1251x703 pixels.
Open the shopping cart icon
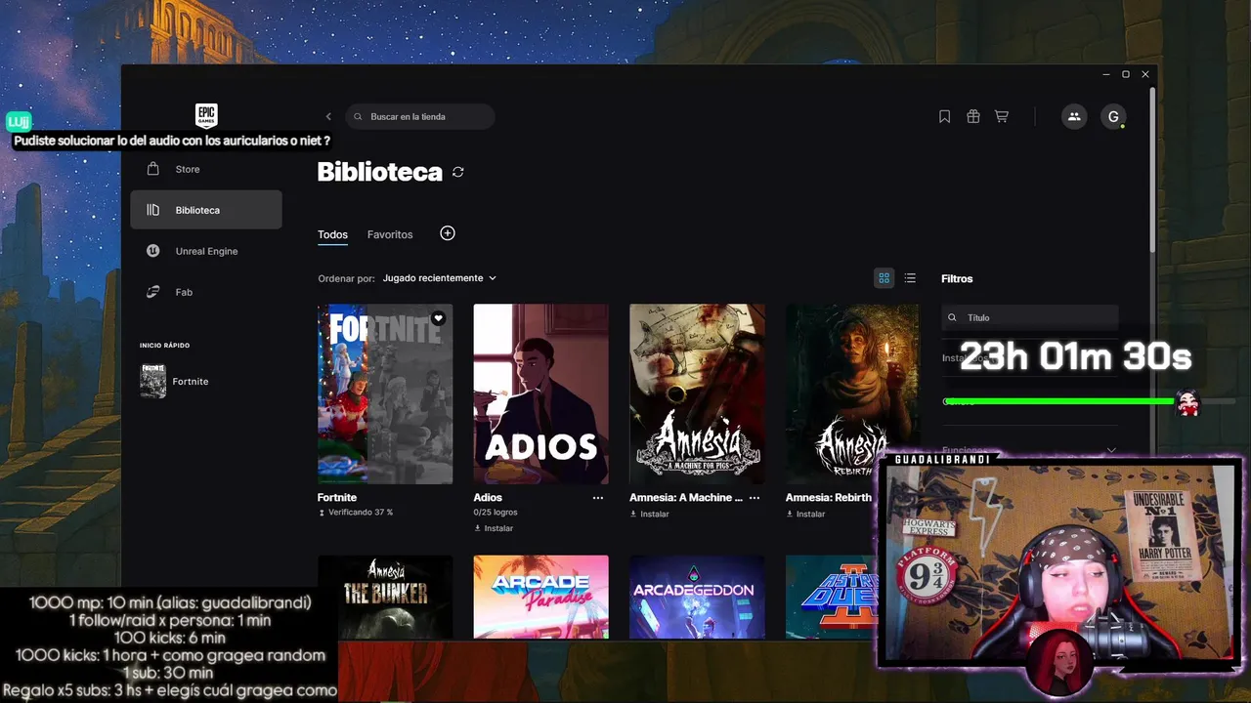point(1002,116)
